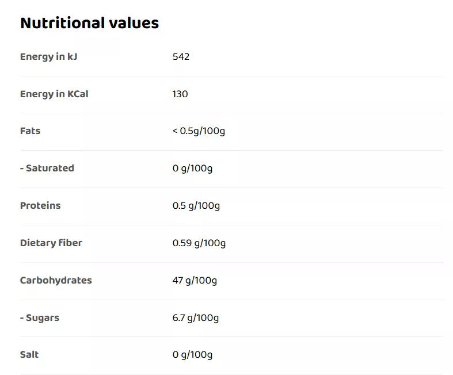Select the 'Energy in KCal' label

[x=54, y=94]
